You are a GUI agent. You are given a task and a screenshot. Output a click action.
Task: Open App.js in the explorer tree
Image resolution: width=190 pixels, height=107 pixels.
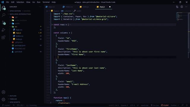18,33
